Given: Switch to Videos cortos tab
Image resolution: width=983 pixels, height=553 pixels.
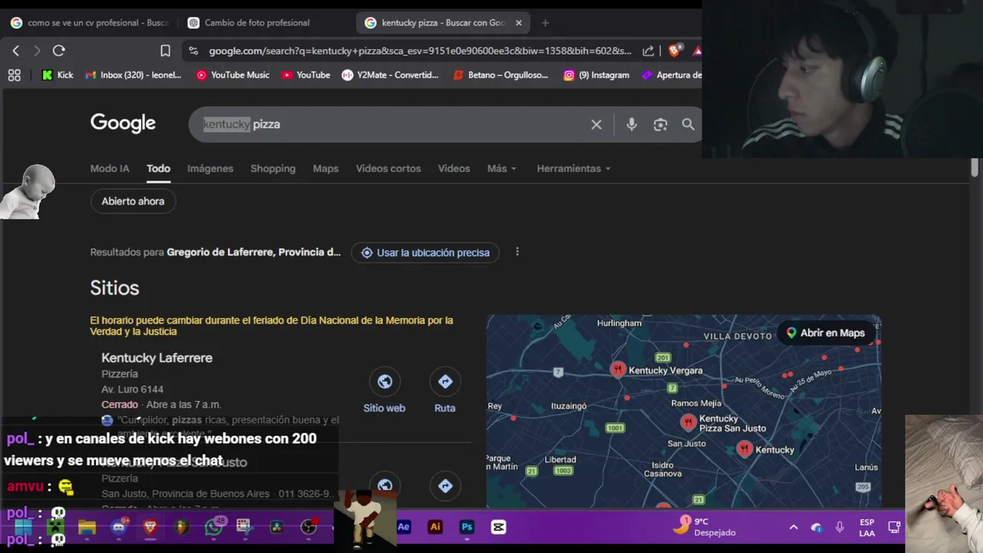Looking at the screenshot, I should click(389, 169).
